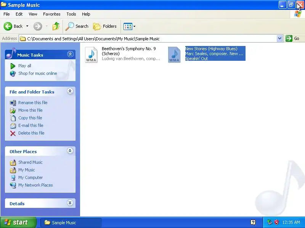Viewport: 305px width, 228px height.
Task: Expand the Details panel
Action: 70,203
